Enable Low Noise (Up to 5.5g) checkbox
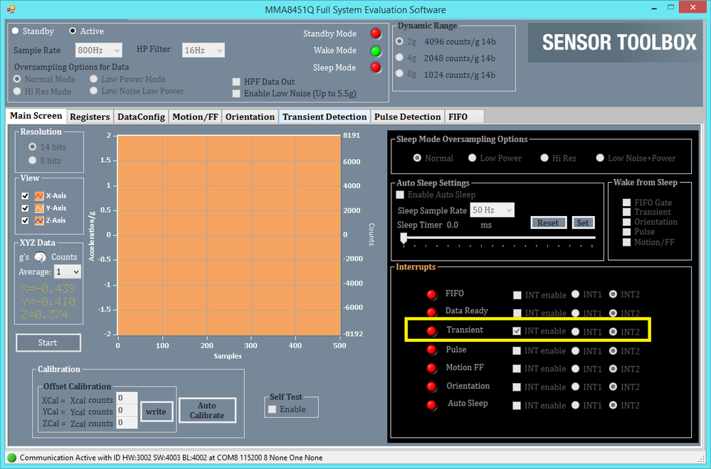 pyautogui.click(x=236, y=94)
